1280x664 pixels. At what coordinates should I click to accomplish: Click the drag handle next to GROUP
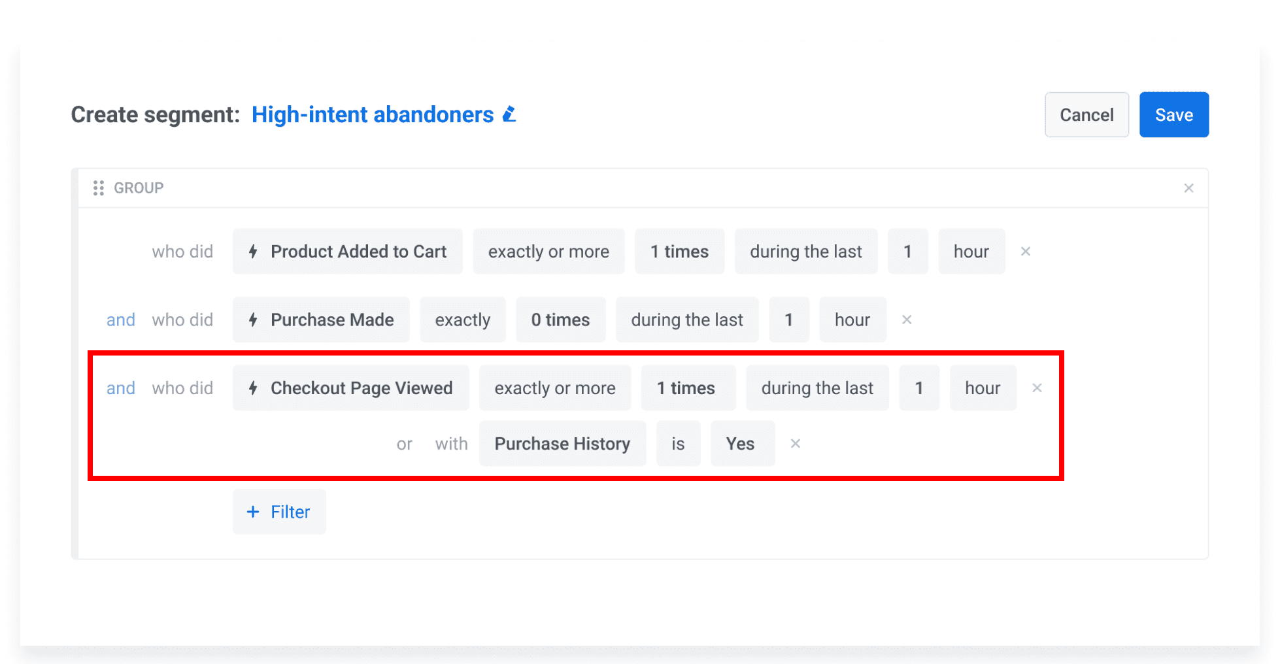pyautogui.click(x=99, y=188)
